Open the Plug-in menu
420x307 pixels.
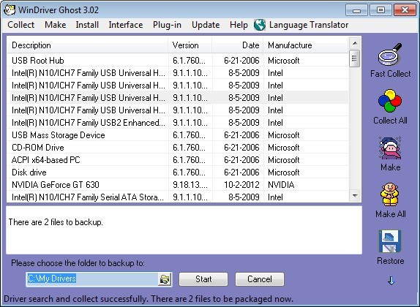(167, 25)
